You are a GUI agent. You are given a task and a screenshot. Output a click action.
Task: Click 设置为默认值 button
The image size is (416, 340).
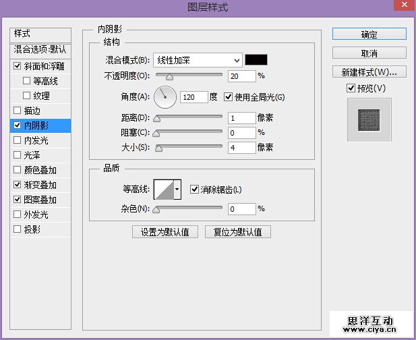pyautogui.click(x=165, y=232)
